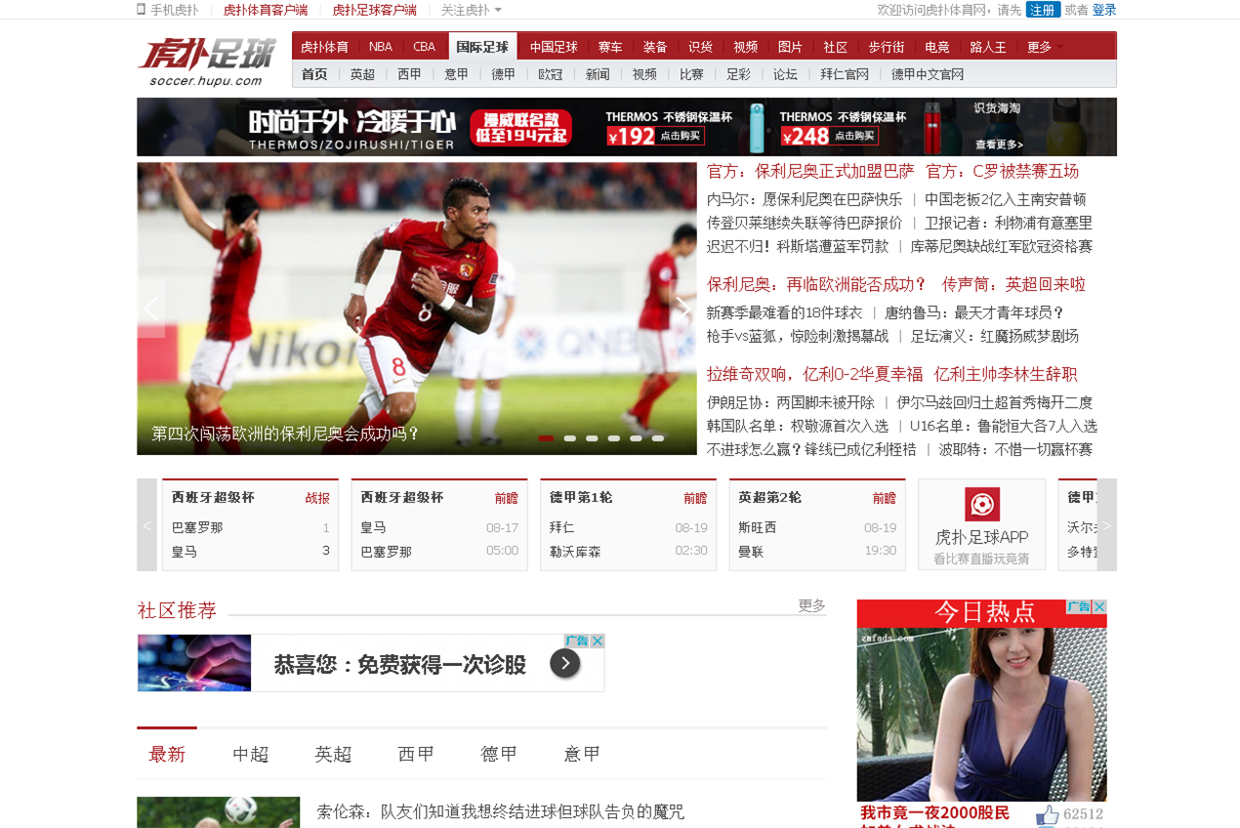Switch to 最新 news tab
Image resolution: width=1240 pixels, height=828 pixels.
(x=167, y=754)
